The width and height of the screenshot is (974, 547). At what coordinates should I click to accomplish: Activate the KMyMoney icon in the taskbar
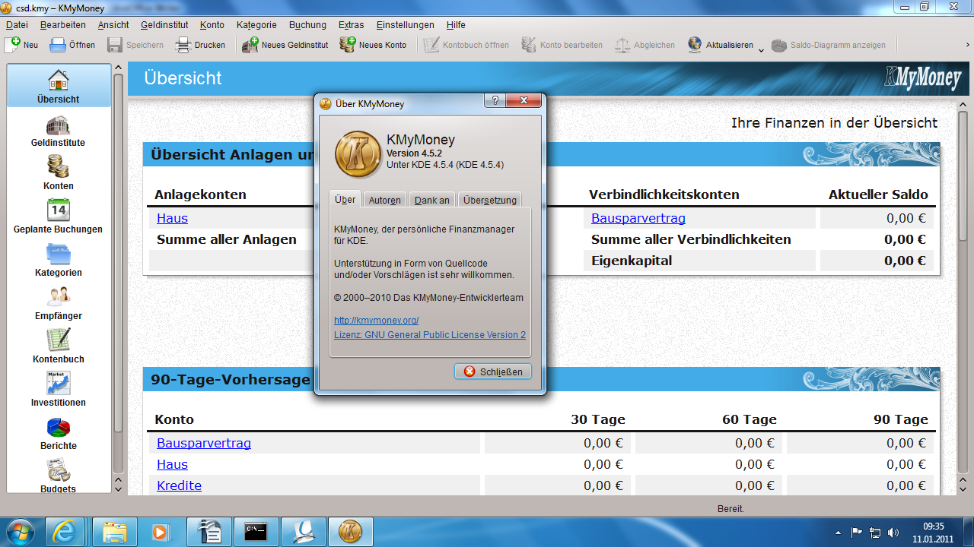click(350, 532)
